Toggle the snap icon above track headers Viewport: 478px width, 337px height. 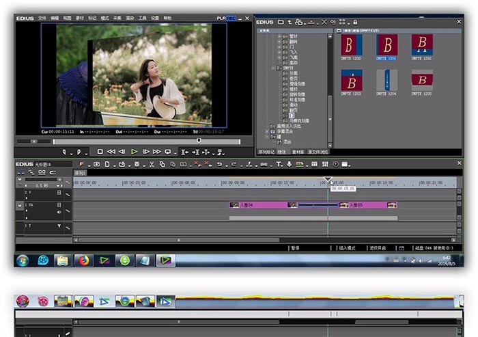point(53,172)
